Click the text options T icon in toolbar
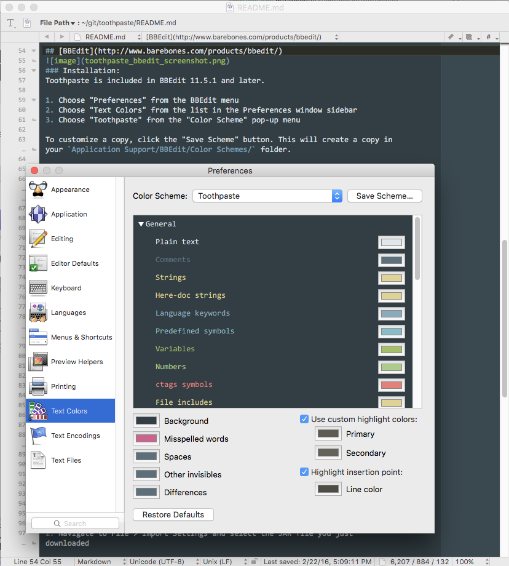 coord(11,23)
